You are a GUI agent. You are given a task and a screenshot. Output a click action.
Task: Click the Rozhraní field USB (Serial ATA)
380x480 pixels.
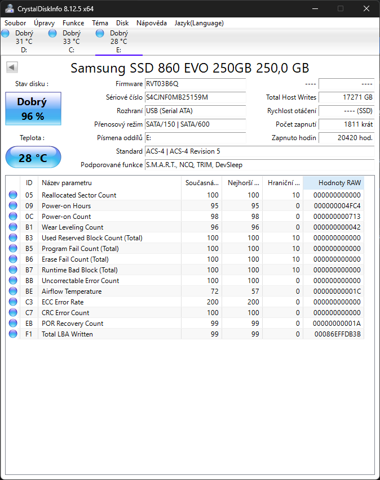tap(195, 111)
